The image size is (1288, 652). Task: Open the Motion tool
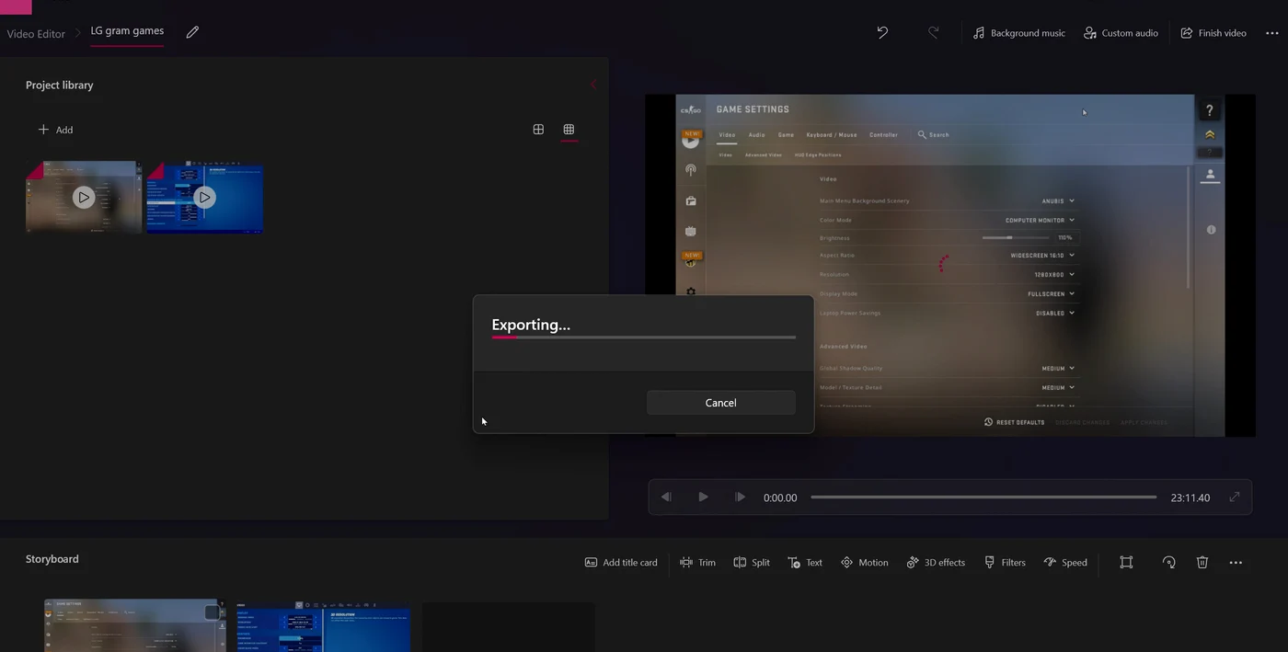click(864, 563)
